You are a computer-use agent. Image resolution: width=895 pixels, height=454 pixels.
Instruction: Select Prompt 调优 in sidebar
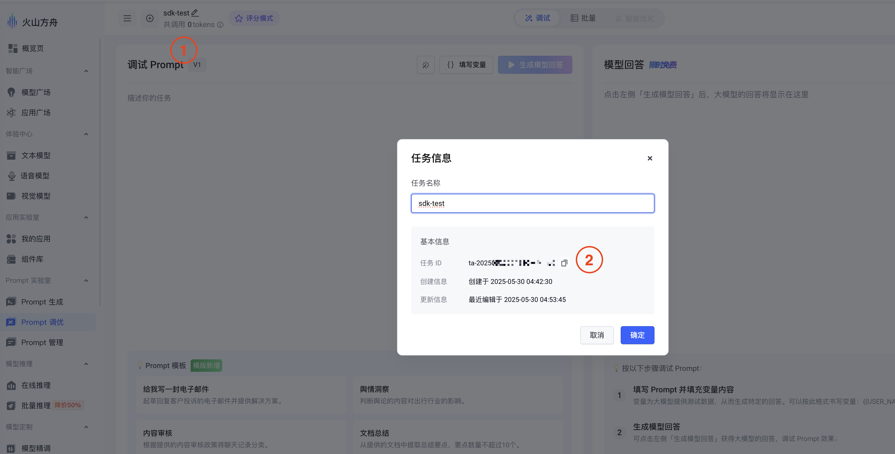pos(48,322)
